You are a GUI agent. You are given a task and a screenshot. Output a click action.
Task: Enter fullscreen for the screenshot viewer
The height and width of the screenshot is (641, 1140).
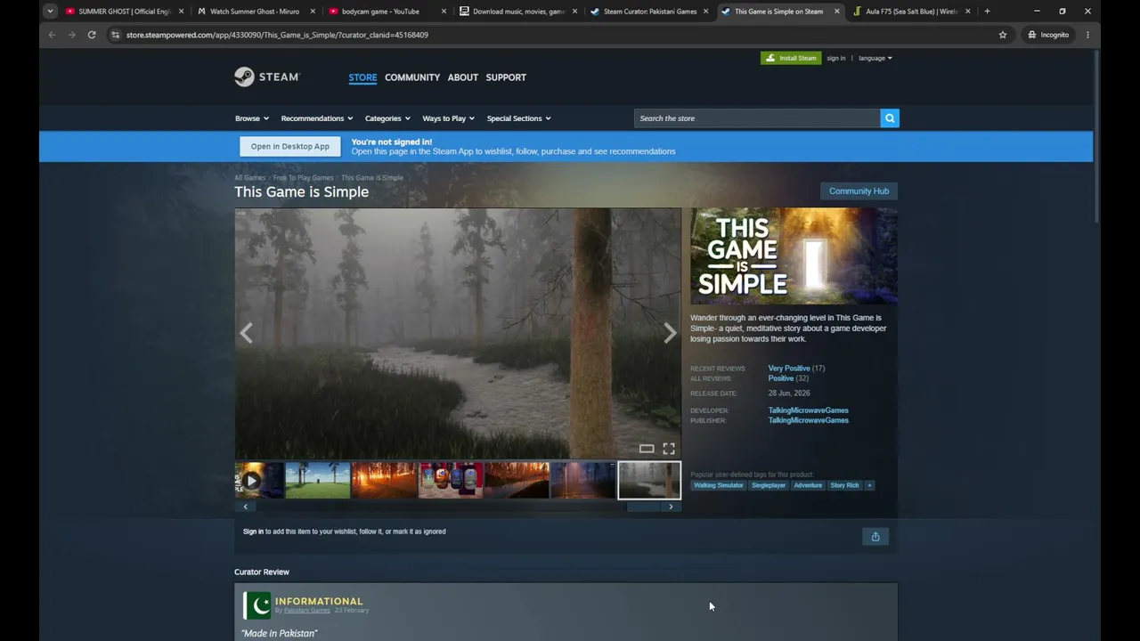pos(669,449)
